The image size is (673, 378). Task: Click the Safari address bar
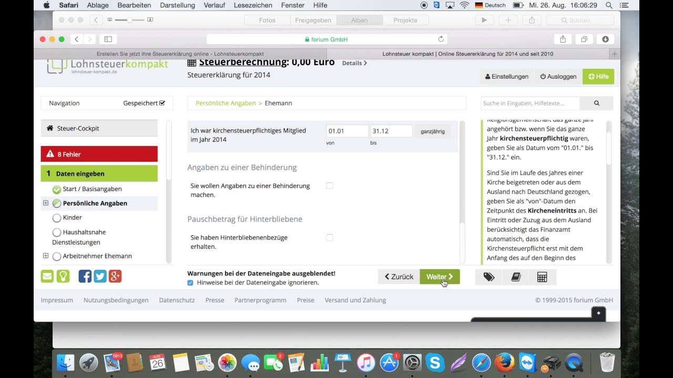click(x=326, y=39)
